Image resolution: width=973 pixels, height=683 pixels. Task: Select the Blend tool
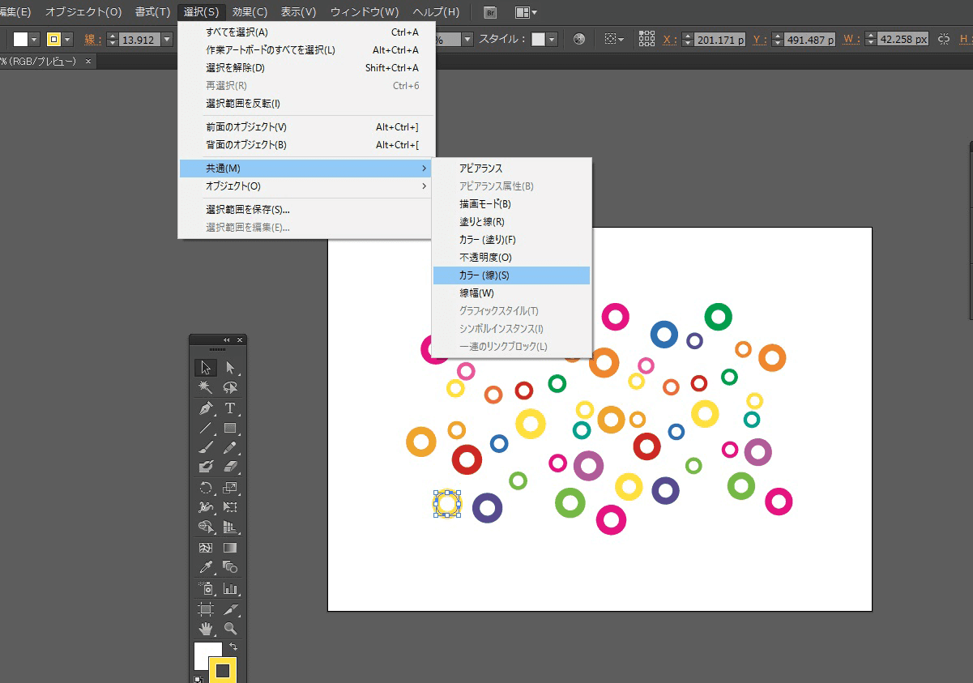tap(230, 567)
